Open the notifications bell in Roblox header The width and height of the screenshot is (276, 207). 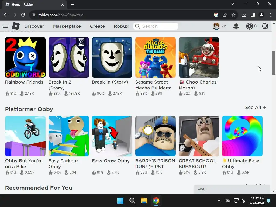(x=236, y=26)
